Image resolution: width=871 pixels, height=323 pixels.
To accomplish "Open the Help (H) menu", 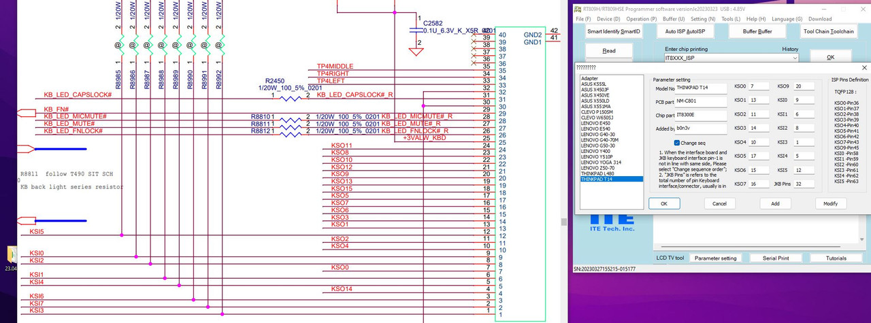I will 755,19.
